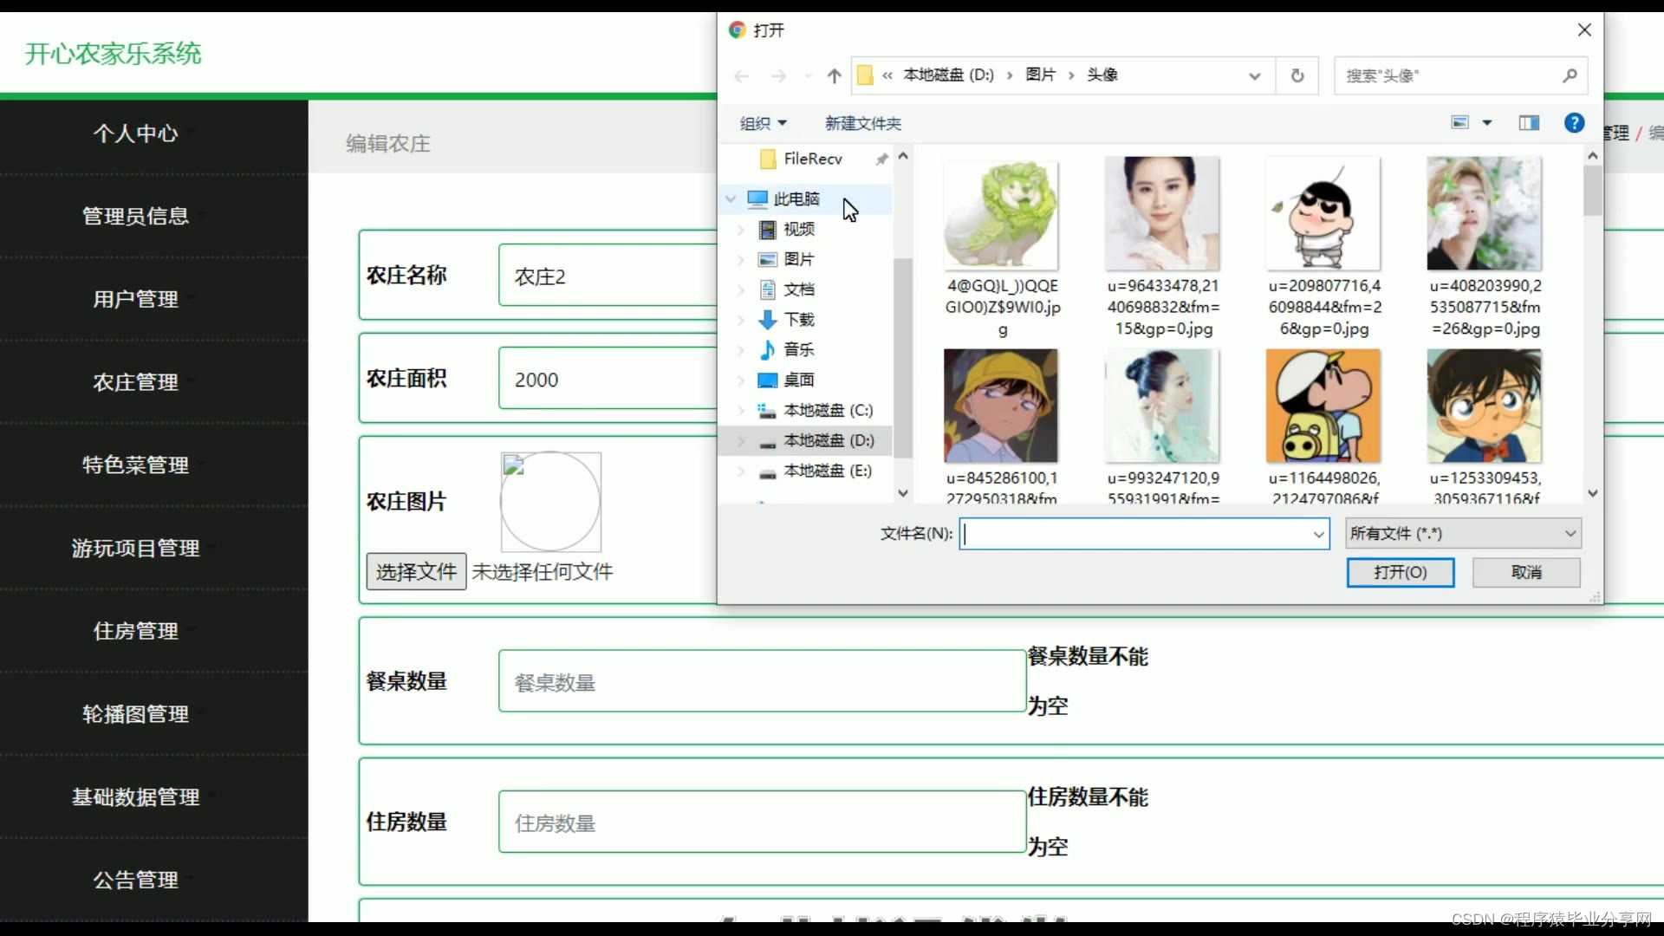The height and width of the screenshot is (936, 1664).
Task: Select the Conan with glasses thumbnail
Action: click(x=1484, y=406)
